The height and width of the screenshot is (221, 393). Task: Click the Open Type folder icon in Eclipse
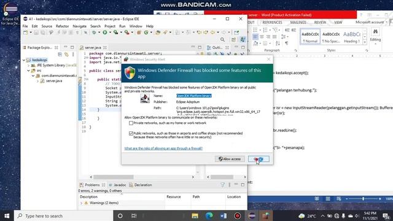point(158,33)
